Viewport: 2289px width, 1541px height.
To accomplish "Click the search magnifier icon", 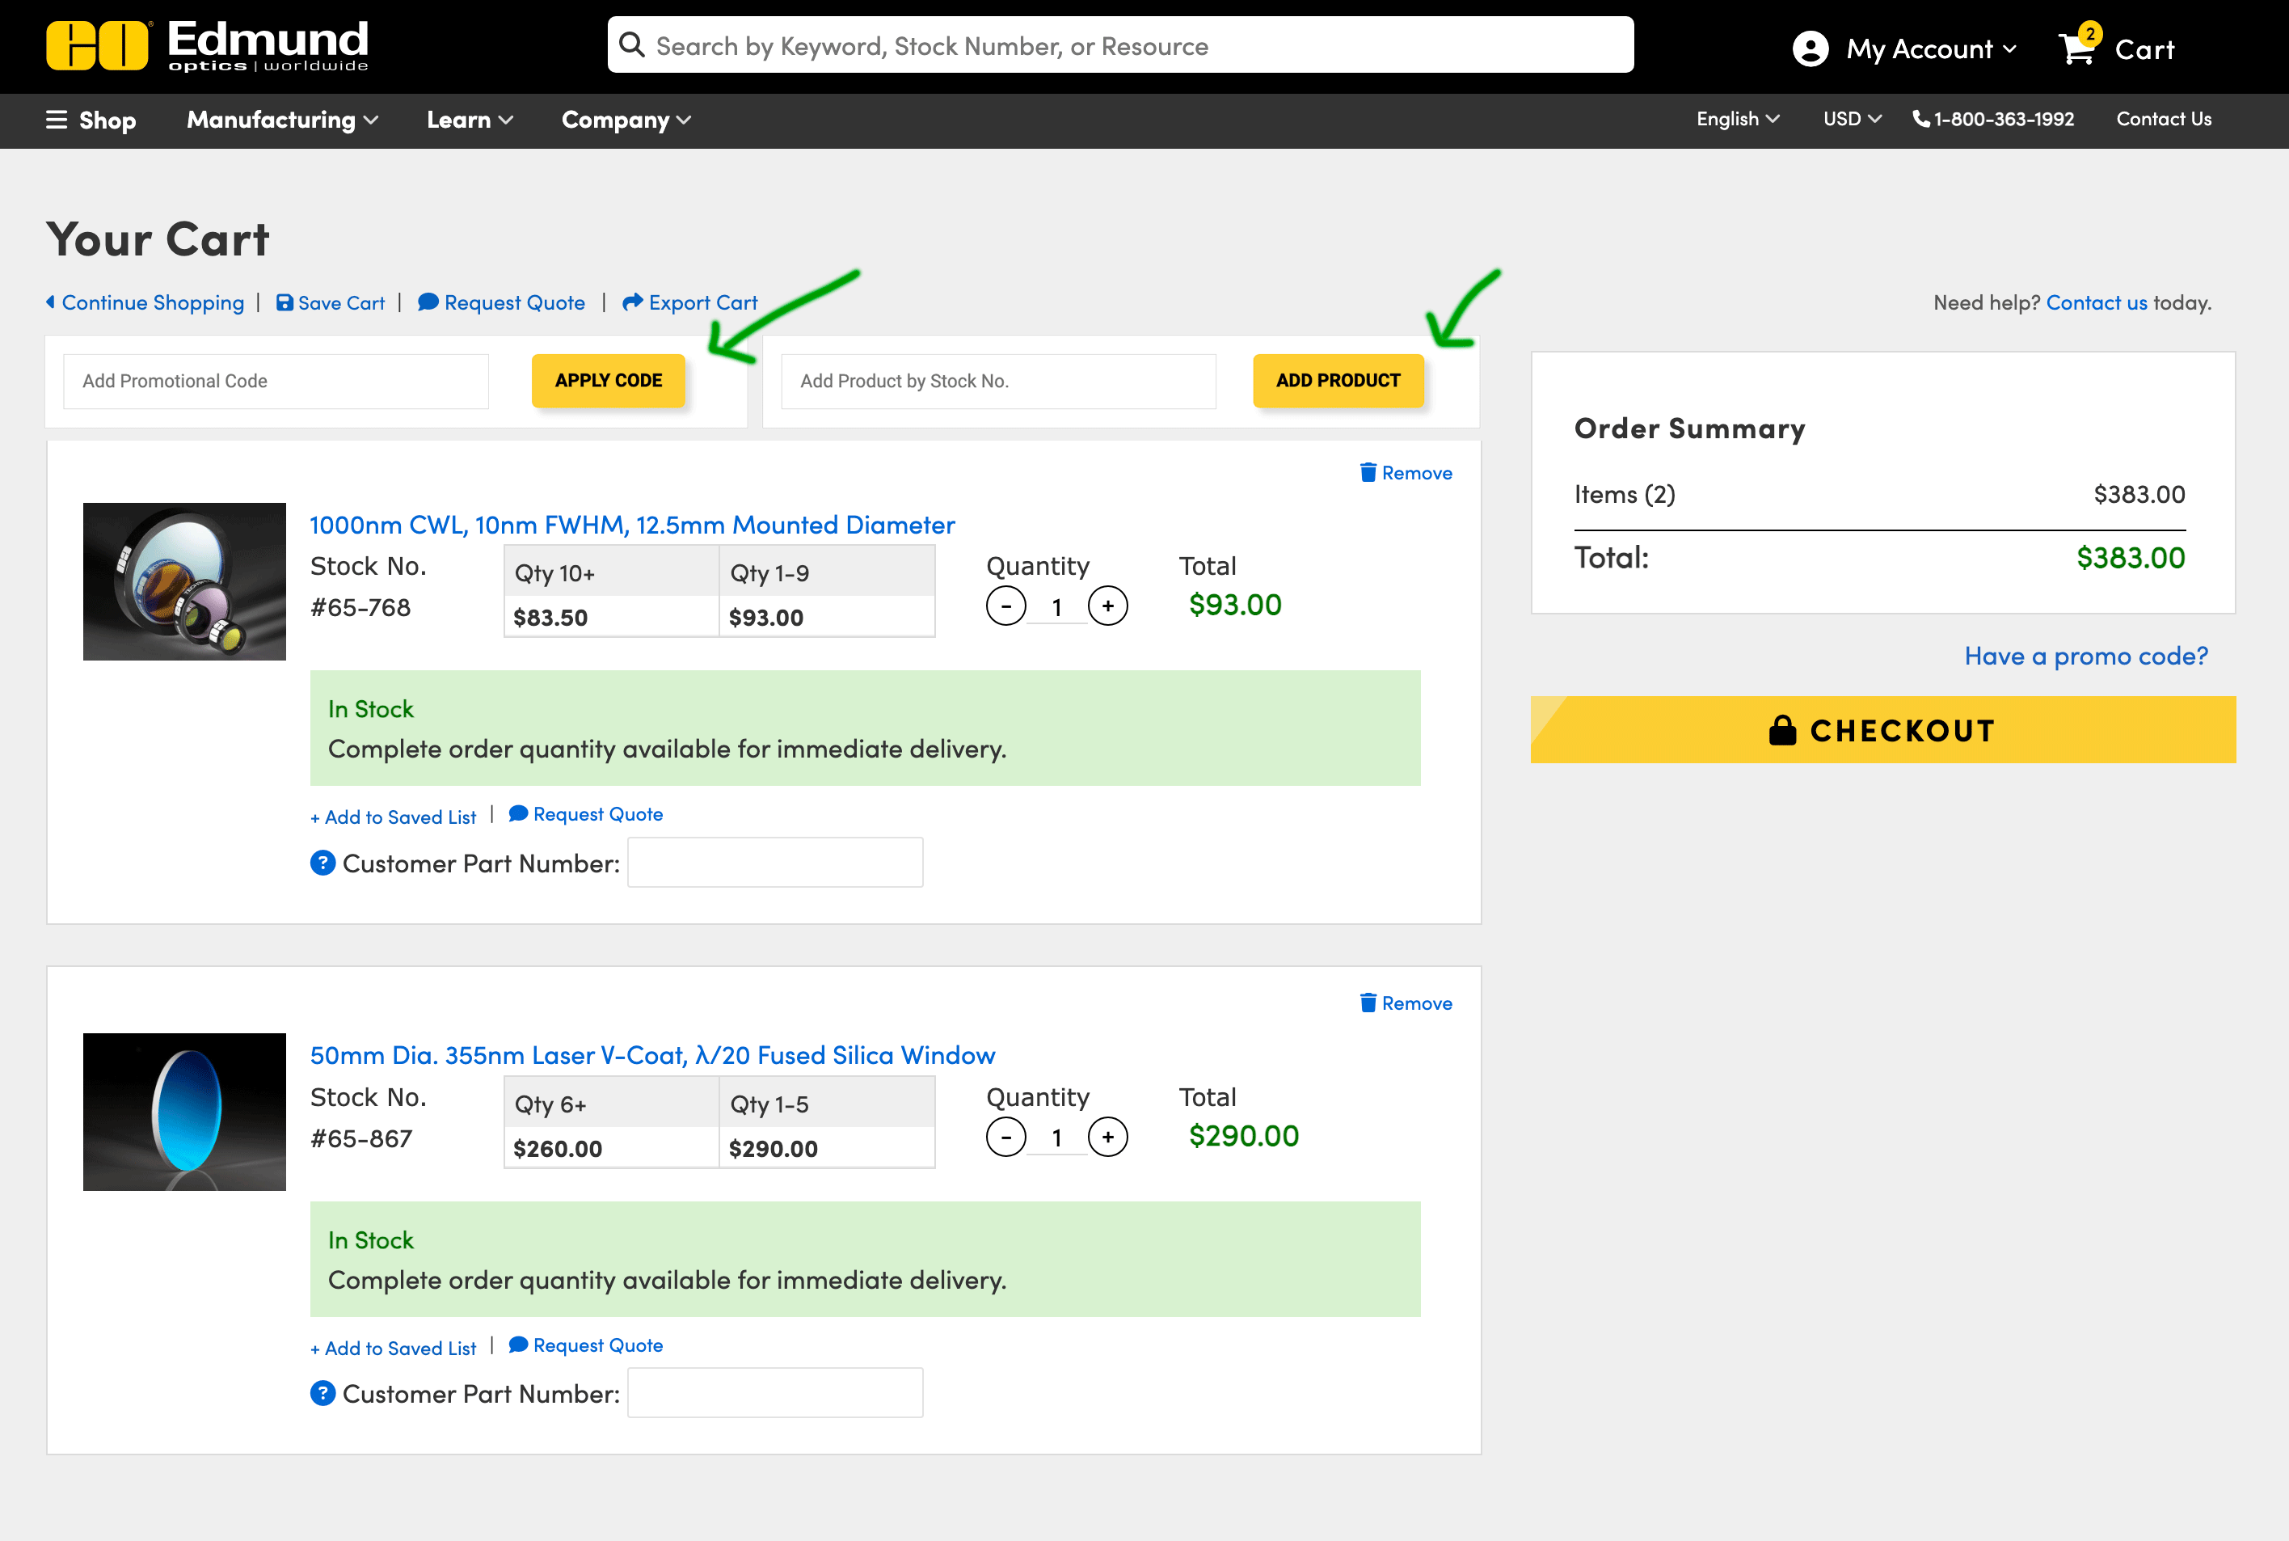I will click(632, 45).
